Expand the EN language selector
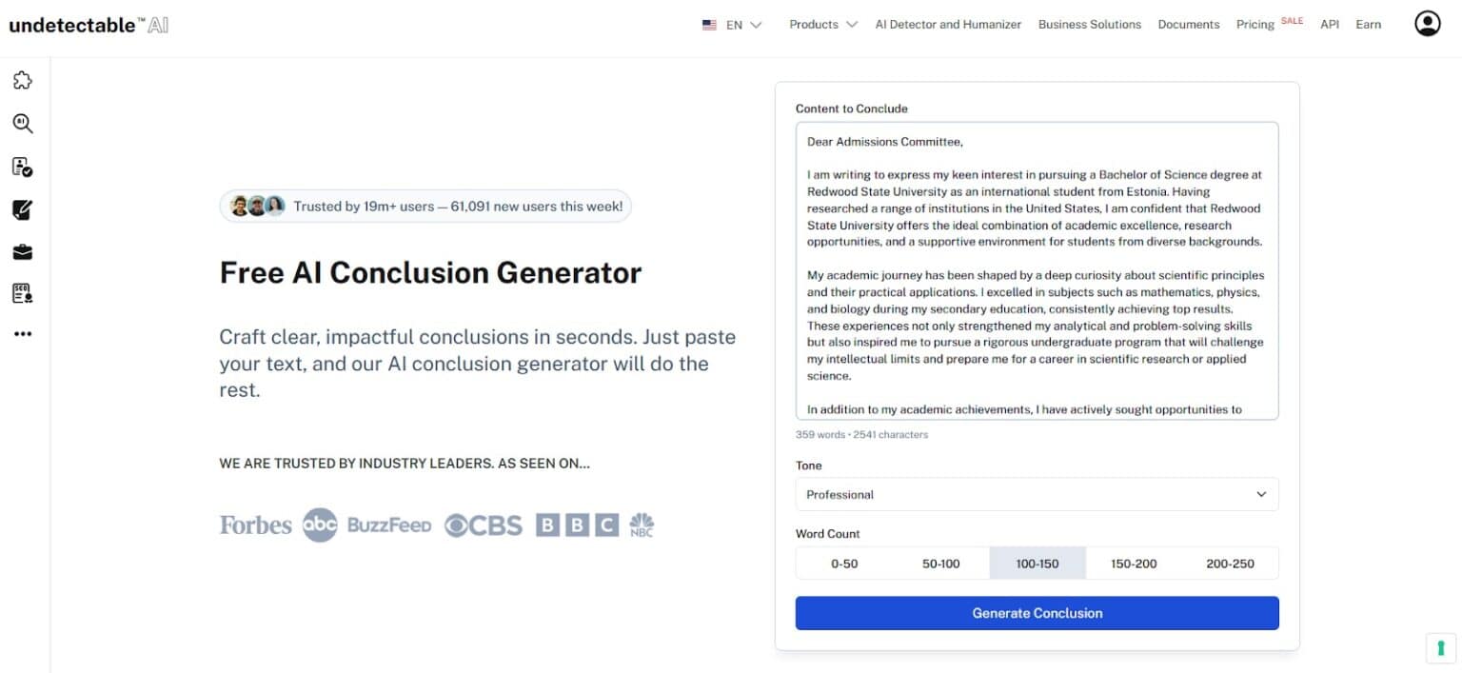1462x673 pixels. 733,25
